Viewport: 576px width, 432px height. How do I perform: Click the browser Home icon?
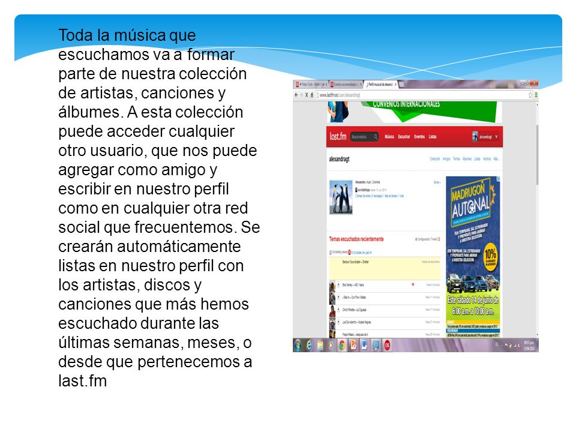coord(312,95)
